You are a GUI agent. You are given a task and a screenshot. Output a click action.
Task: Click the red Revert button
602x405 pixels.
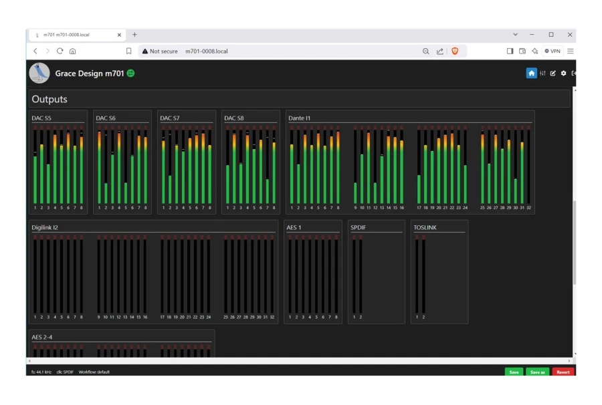[563, 372]
